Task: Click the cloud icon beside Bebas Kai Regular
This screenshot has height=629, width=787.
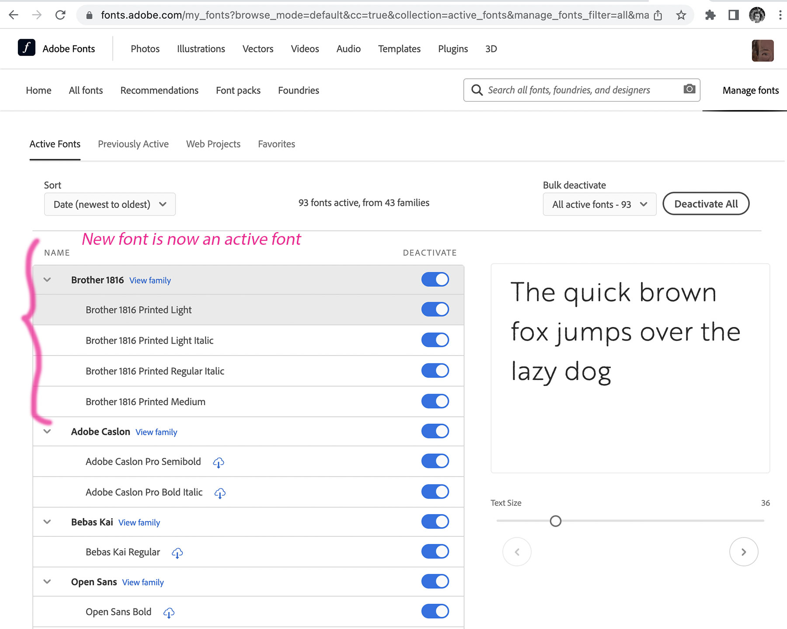Action: pos(177,553)
